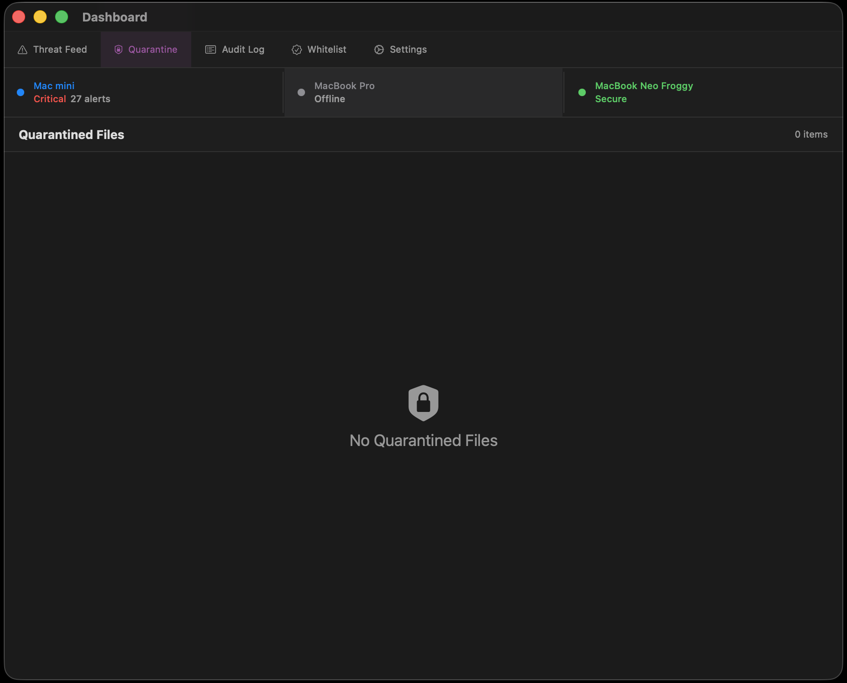Viewport: 847px width, 683px height.
Task: Maximize the window with green button
Action: (x=62, y=17)
